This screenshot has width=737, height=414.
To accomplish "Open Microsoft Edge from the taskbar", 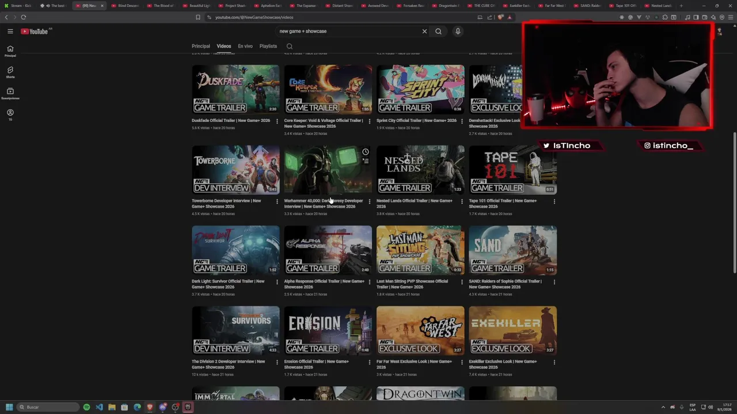I will 137,407.
